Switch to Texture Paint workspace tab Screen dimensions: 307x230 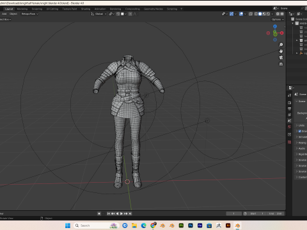[x=70, y=9]
